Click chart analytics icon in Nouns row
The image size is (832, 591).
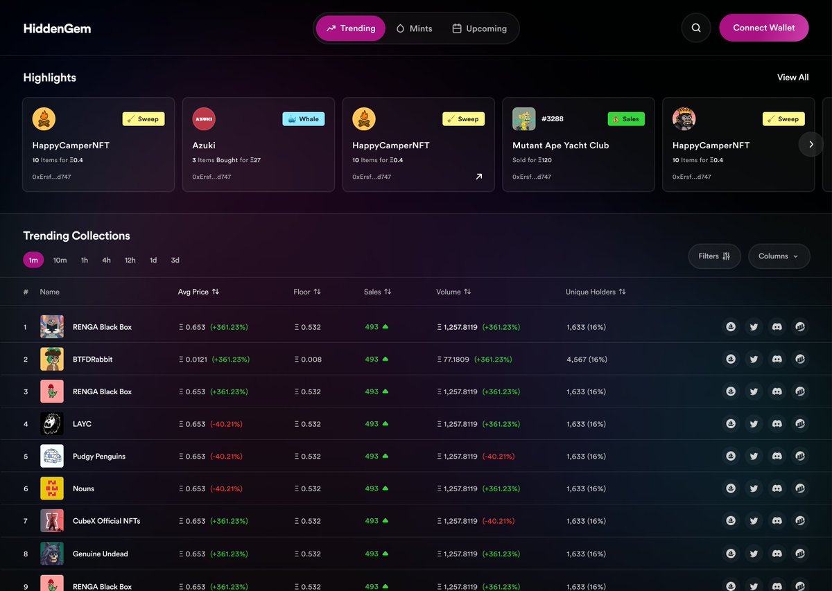[x=800, y=488]
